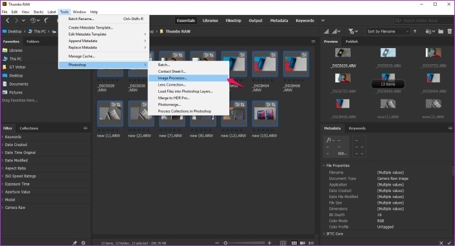
Task: Switch to the Filmstrip workspace
Action: click(233, 21)
